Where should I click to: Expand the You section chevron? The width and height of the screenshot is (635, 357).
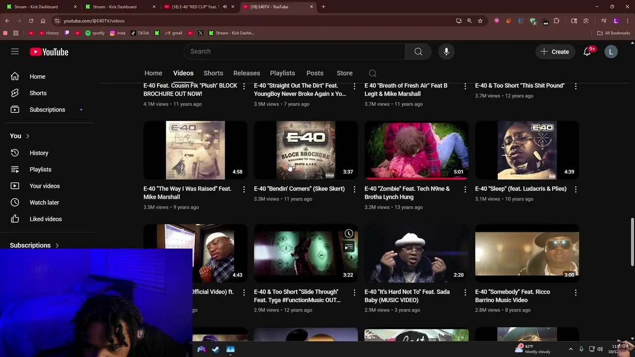27,136
